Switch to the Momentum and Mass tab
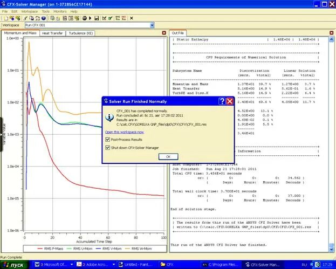 [x=20, y=33]
